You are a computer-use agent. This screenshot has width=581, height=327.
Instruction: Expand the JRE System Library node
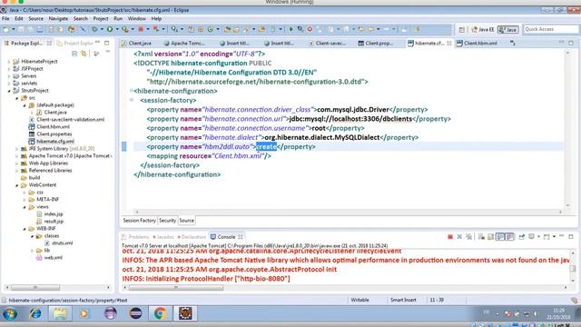[16, 149]
